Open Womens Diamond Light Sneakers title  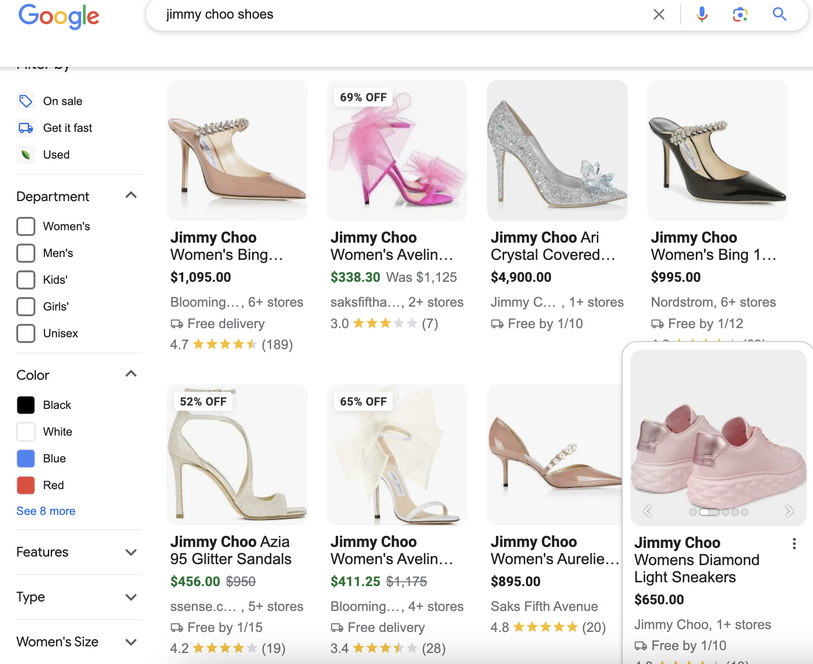[x=697, y=560]
